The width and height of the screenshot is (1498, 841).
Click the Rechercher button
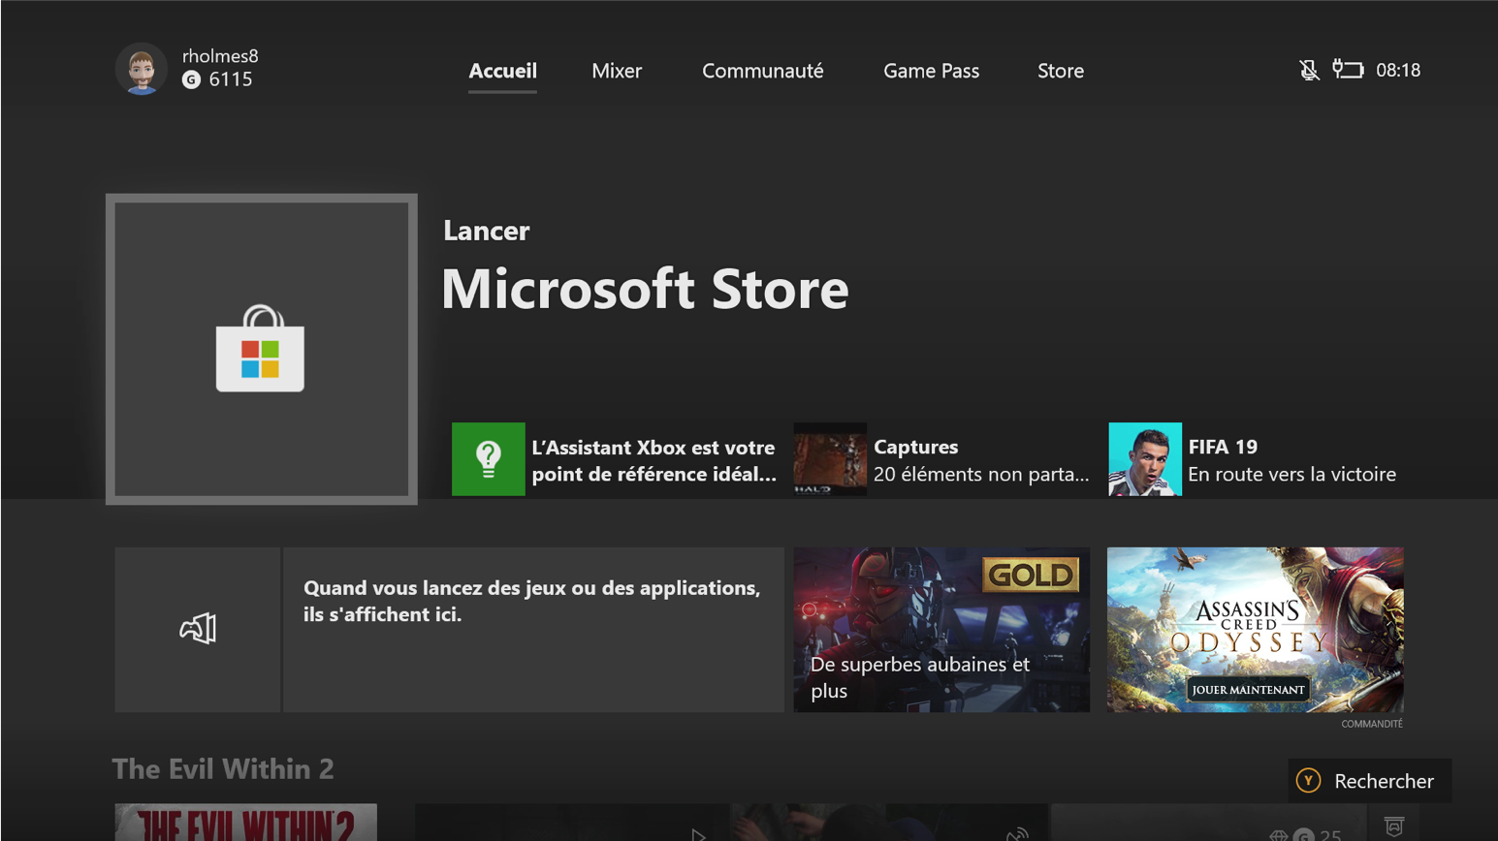tap(1370, 781)
